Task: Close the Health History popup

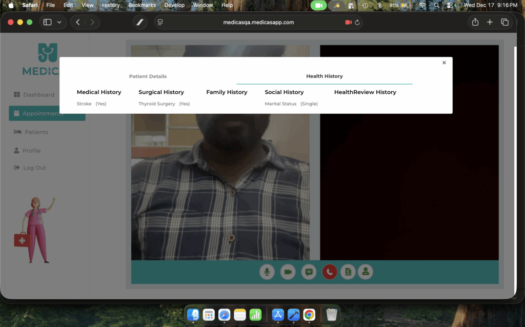Action: (x=444, y=63)
